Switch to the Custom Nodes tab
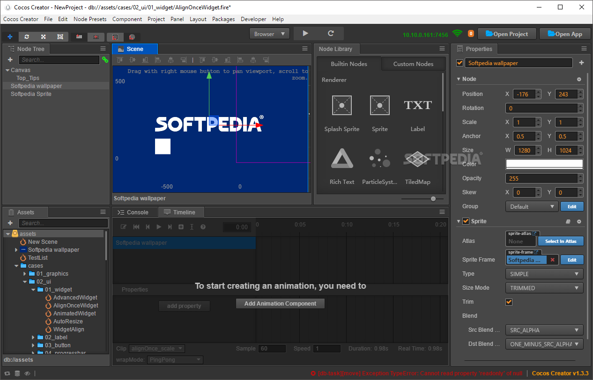This screenshot has width=593, height=380. (x=413, y=64)
